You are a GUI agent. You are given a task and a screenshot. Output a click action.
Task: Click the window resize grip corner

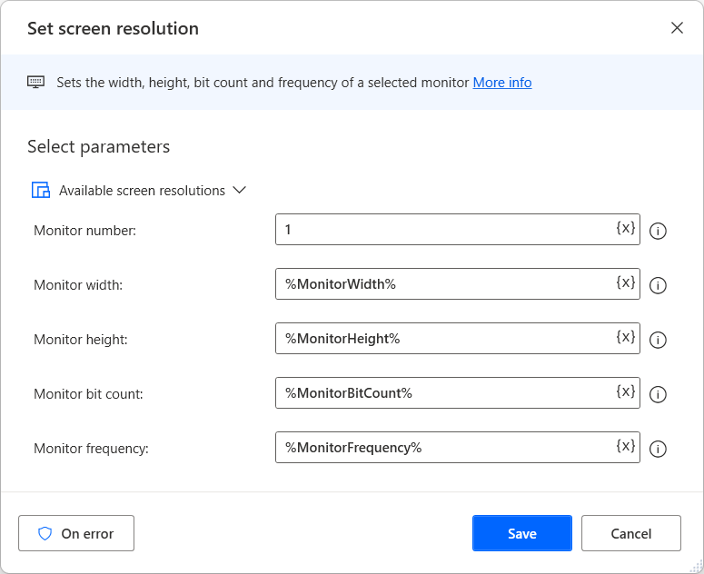click(x=697, y=568)
